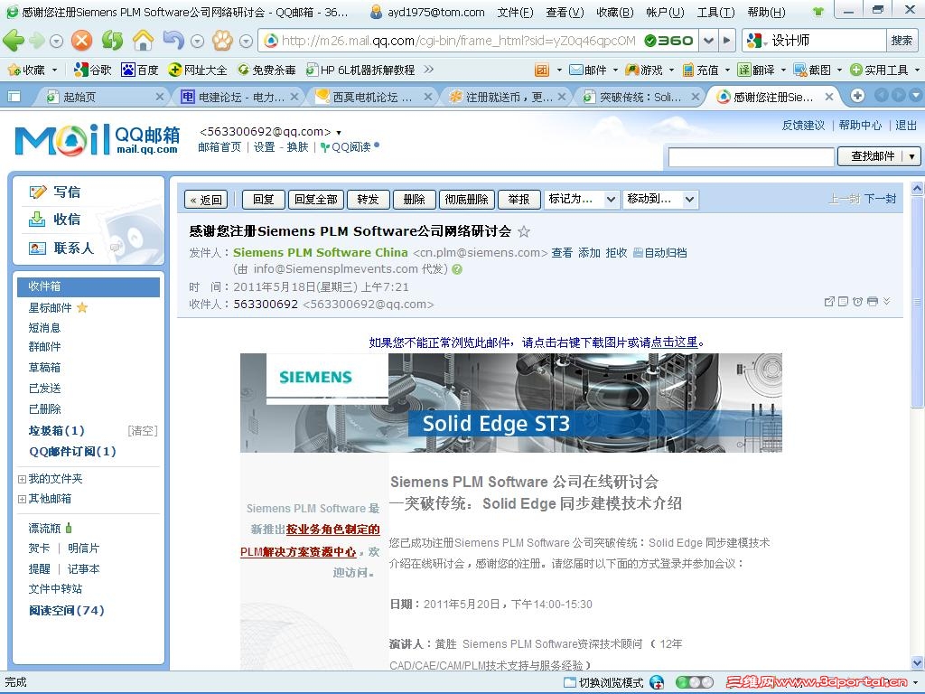Open the 文件(F) menu

pyautogui.click(x=515, y=12)
